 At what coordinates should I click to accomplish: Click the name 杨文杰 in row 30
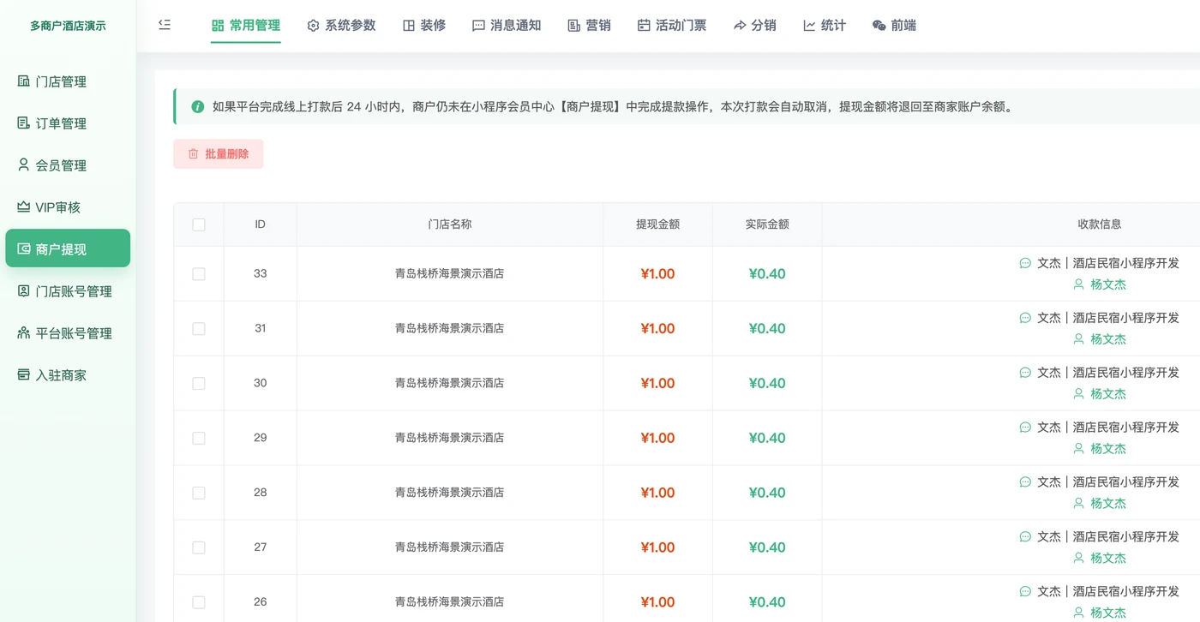coord(1108,394)
